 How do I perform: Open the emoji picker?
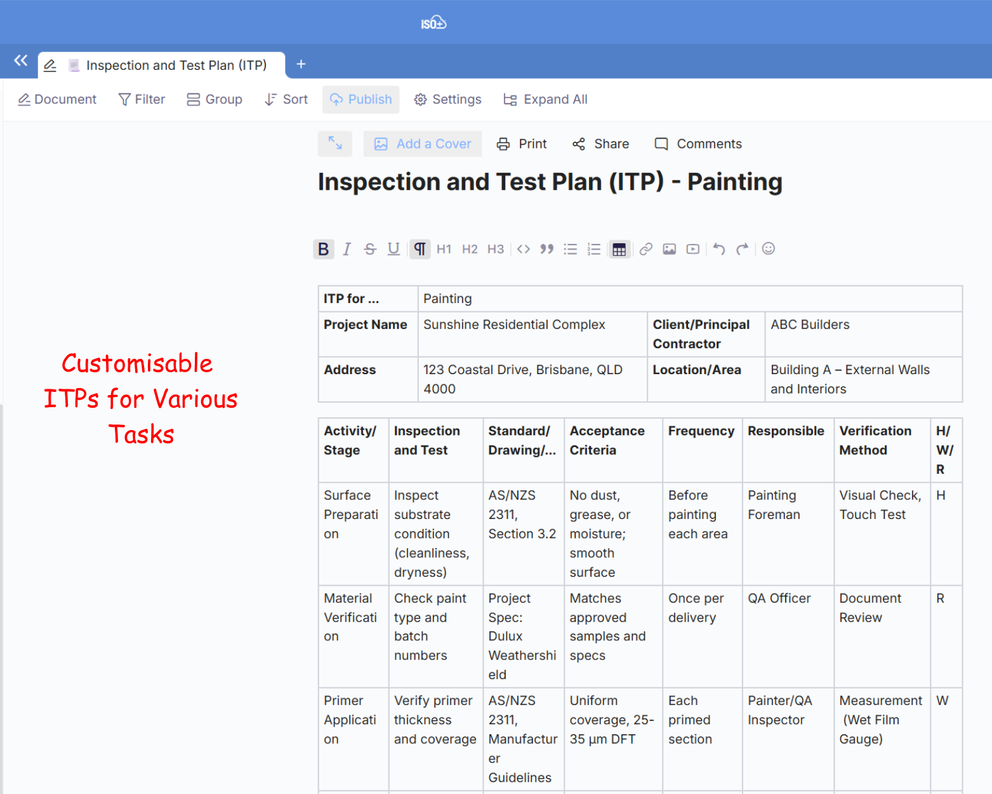point(768,249)
